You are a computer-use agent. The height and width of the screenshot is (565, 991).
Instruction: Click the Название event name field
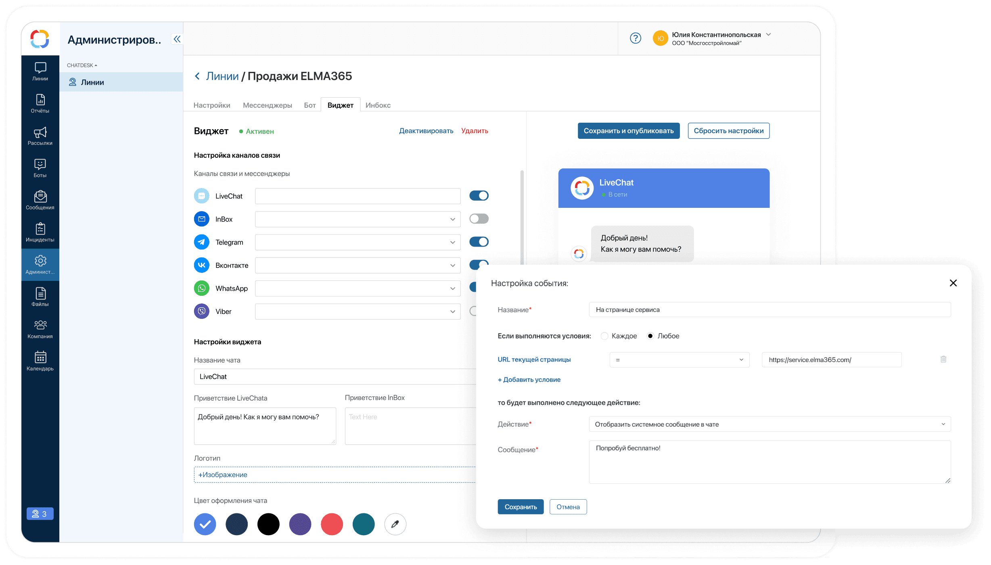pyautogui.click(x=770, y=310)
